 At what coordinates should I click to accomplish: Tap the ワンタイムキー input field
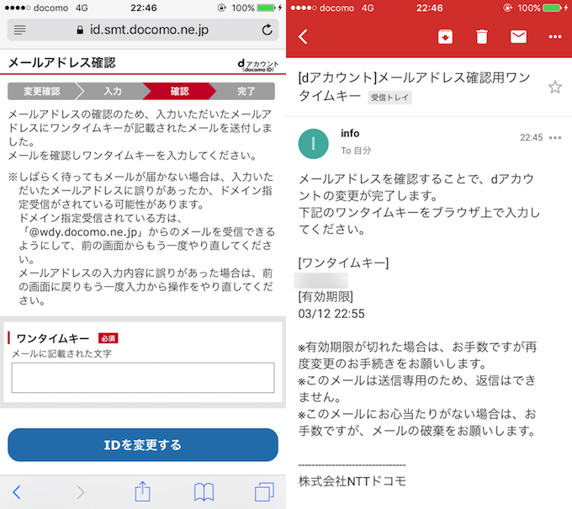click(143, 378)
